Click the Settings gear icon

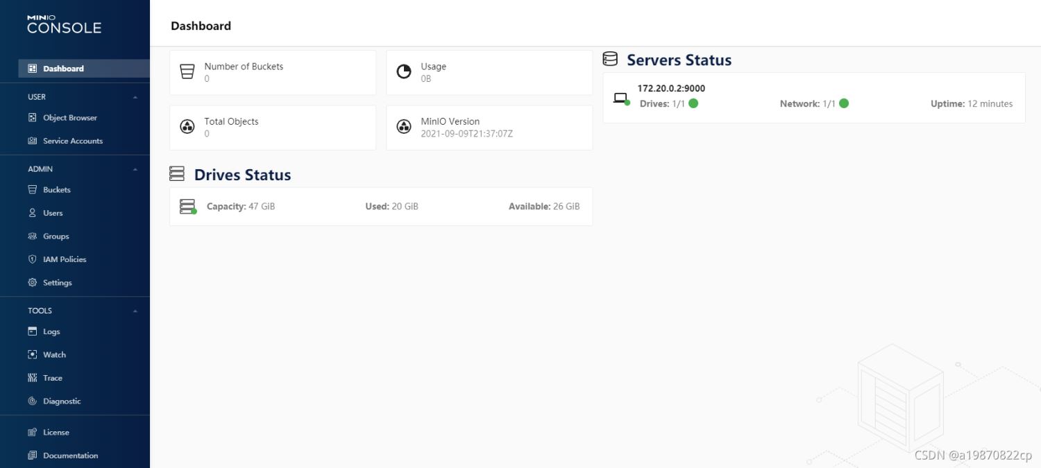pos(32,282)
